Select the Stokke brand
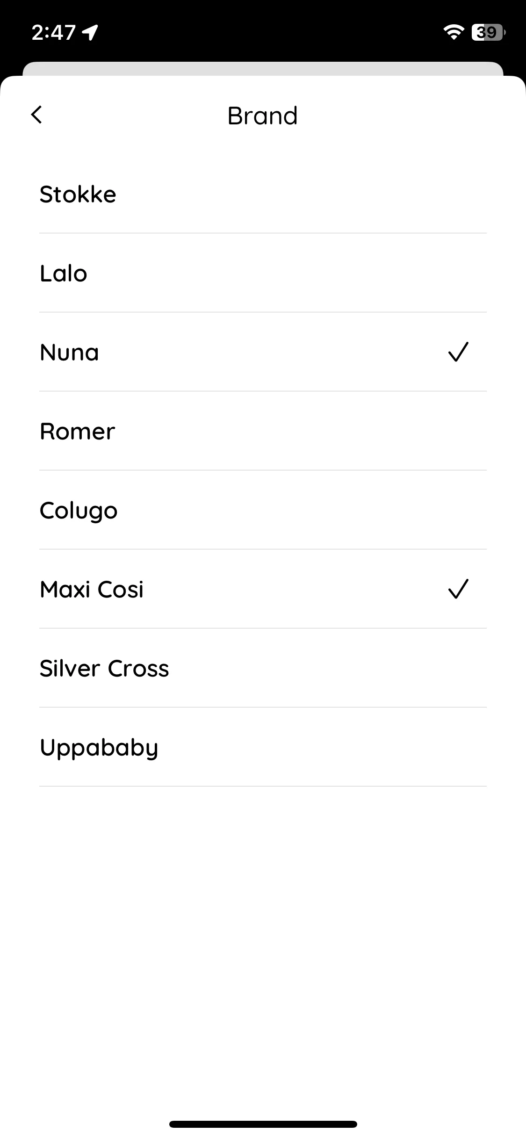This screenshot has height=1139, width=526. tap(263, 194)
